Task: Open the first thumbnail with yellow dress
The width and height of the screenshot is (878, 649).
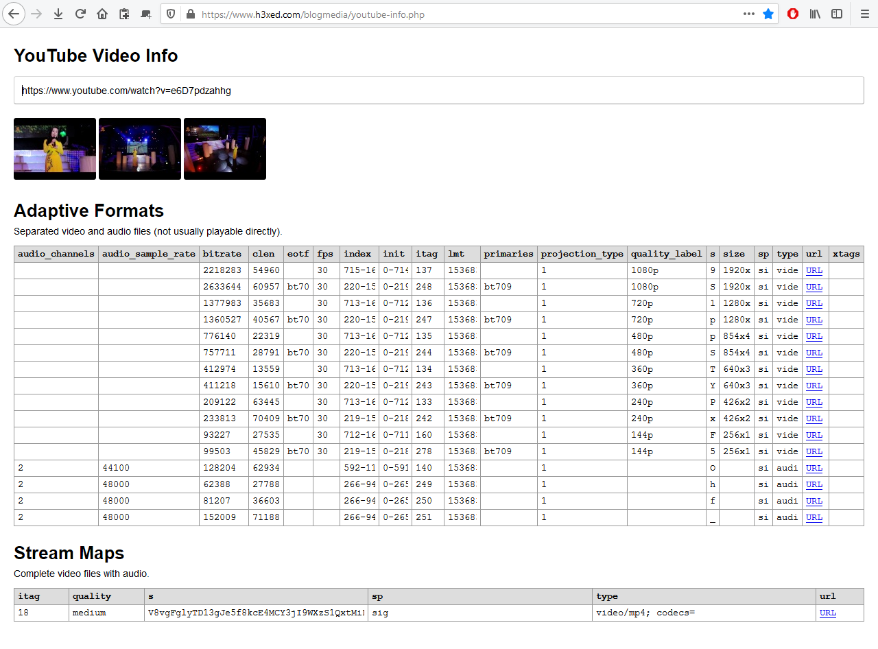Action: pyautogui.click(x=55, y=149)
